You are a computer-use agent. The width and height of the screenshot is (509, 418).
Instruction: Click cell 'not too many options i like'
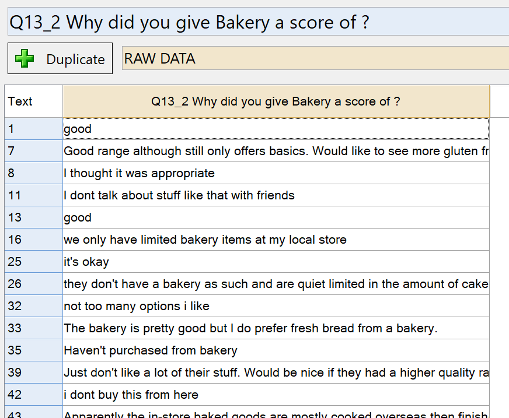pos(276,306)
